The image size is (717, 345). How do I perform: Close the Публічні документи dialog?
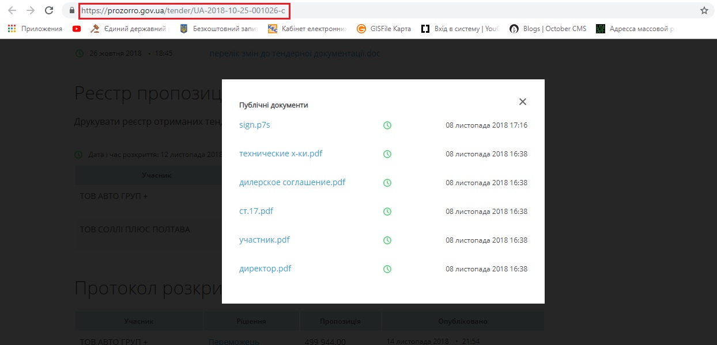tap(523, 102)
